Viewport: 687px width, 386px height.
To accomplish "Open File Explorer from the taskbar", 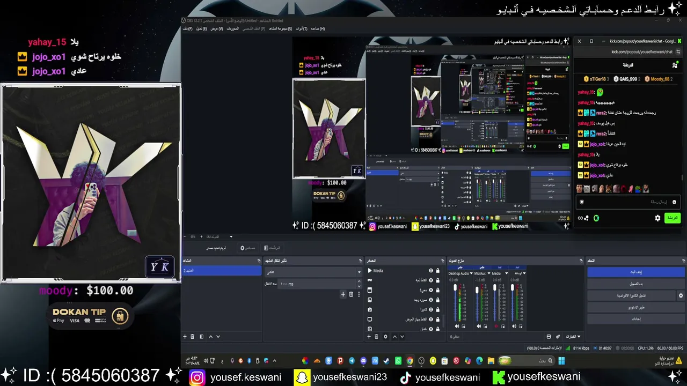I will click(x=491, y=361).
